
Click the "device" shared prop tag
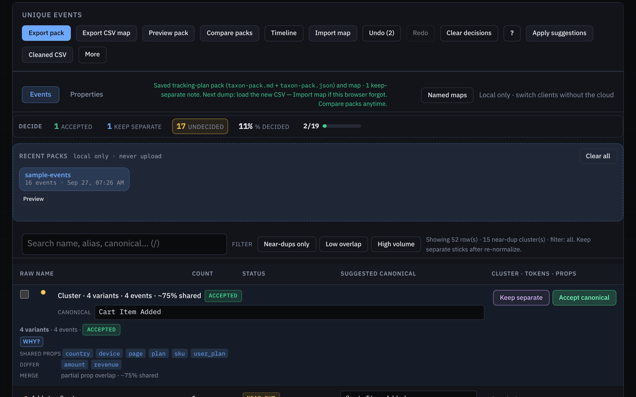(109, 354)
